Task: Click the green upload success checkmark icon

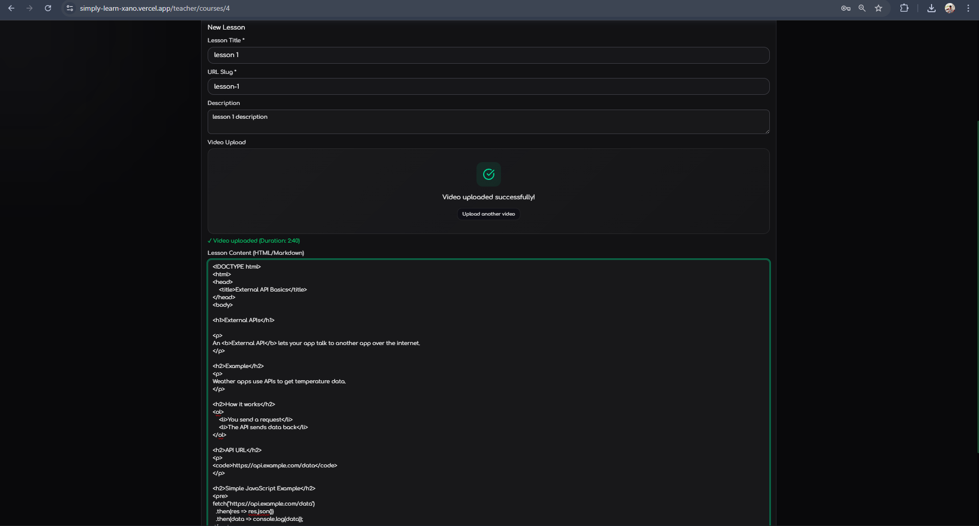Action: pos(488,174)
